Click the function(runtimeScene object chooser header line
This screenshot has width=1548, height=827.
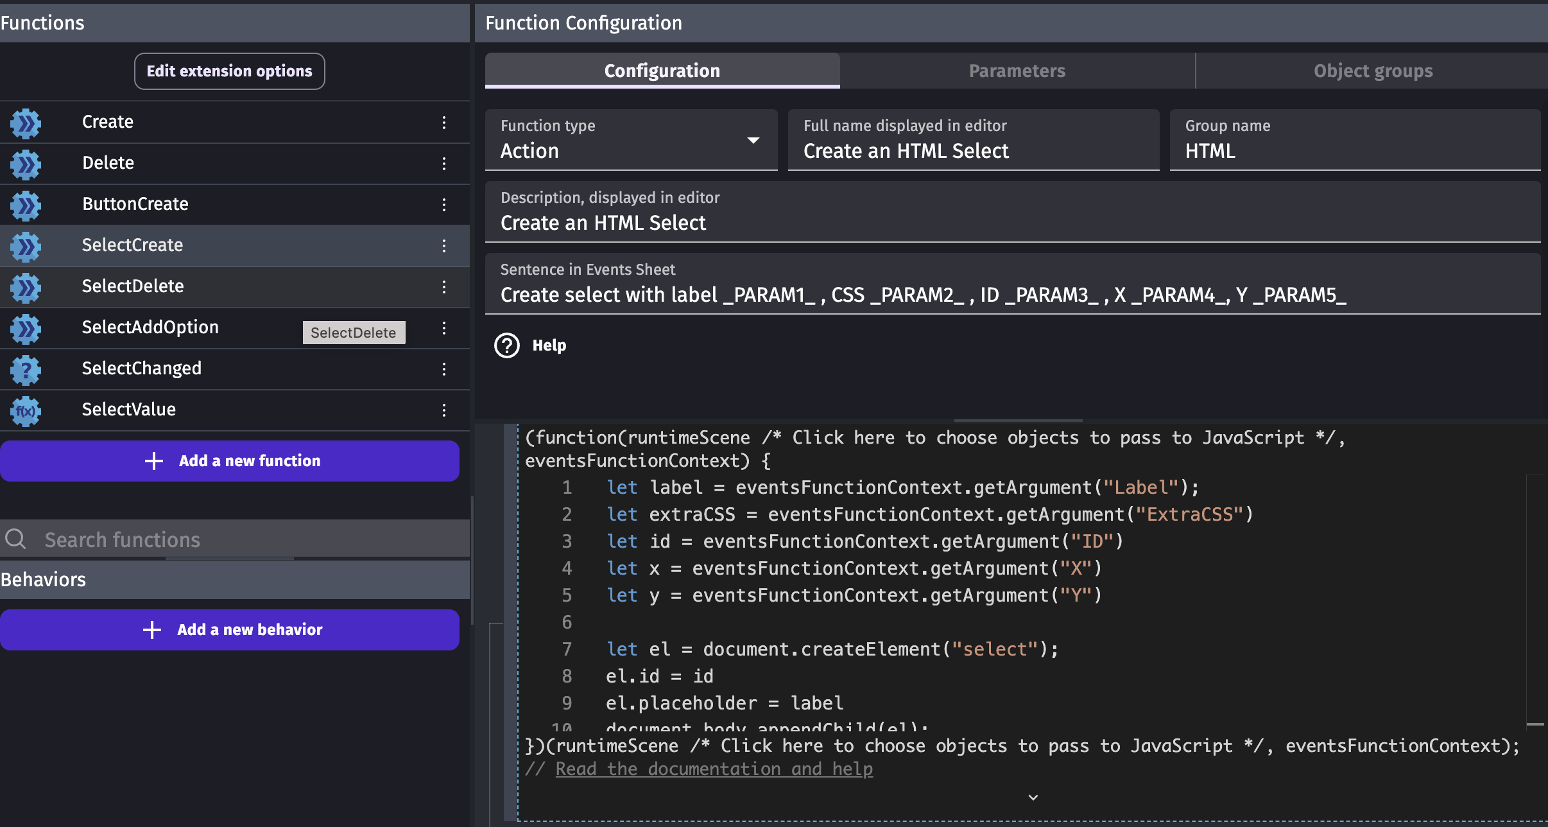click(934, 449)
